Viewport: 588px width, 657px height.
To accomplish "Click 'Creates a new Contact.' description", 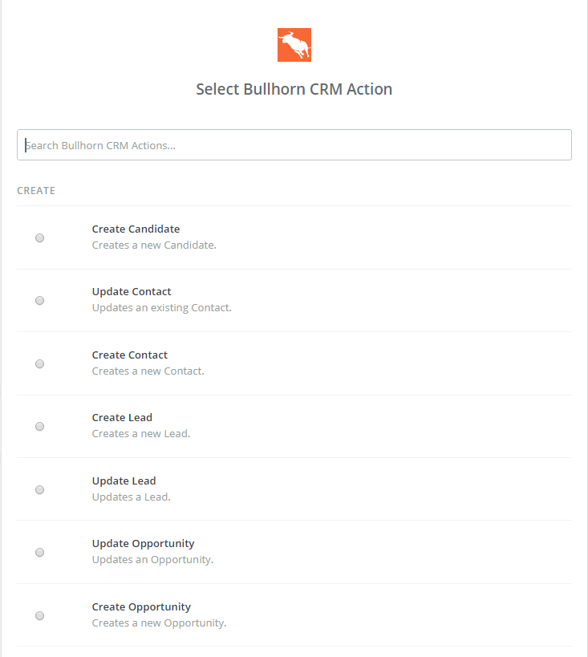I will 148,371.
